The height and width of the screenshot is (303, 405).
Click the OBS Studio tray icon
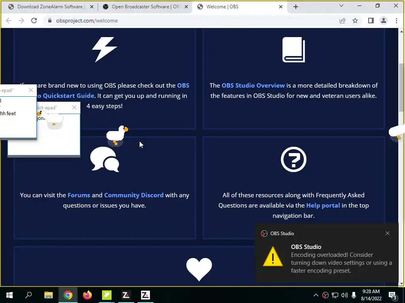pos(326,295)
